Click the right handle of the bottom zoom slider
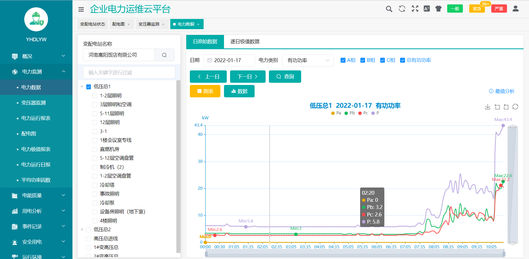This screenshot has height=259, width=529. point(504,254)
